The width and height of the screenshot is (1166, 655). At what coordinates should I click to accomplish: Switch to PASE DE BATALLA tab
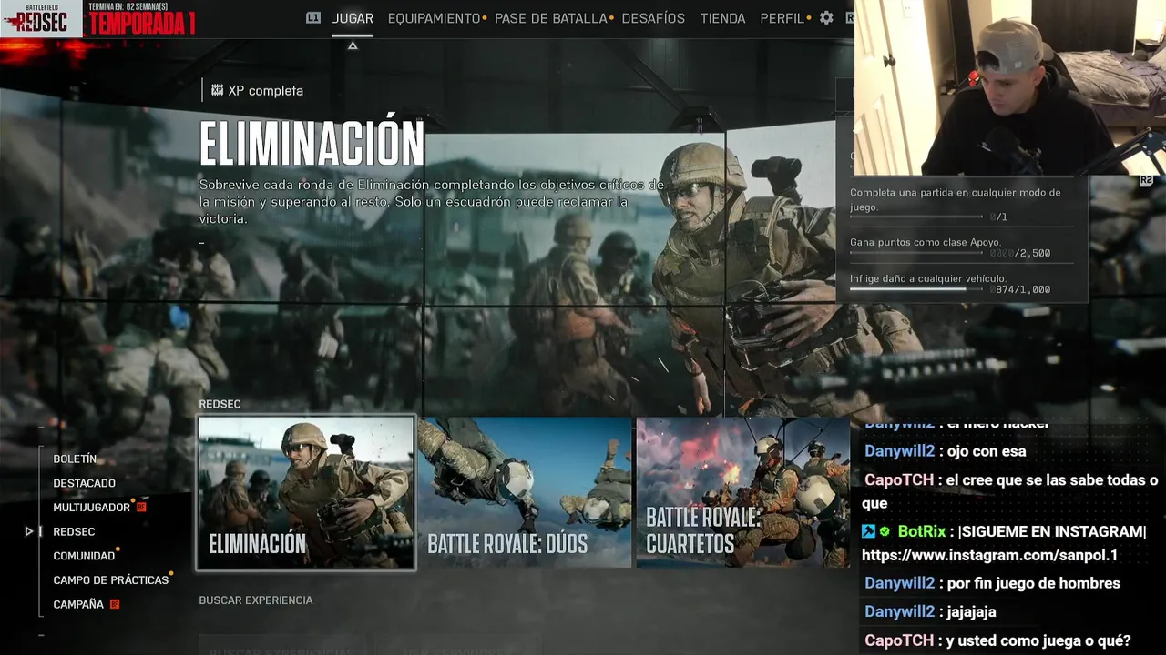[x=550, y=18]
